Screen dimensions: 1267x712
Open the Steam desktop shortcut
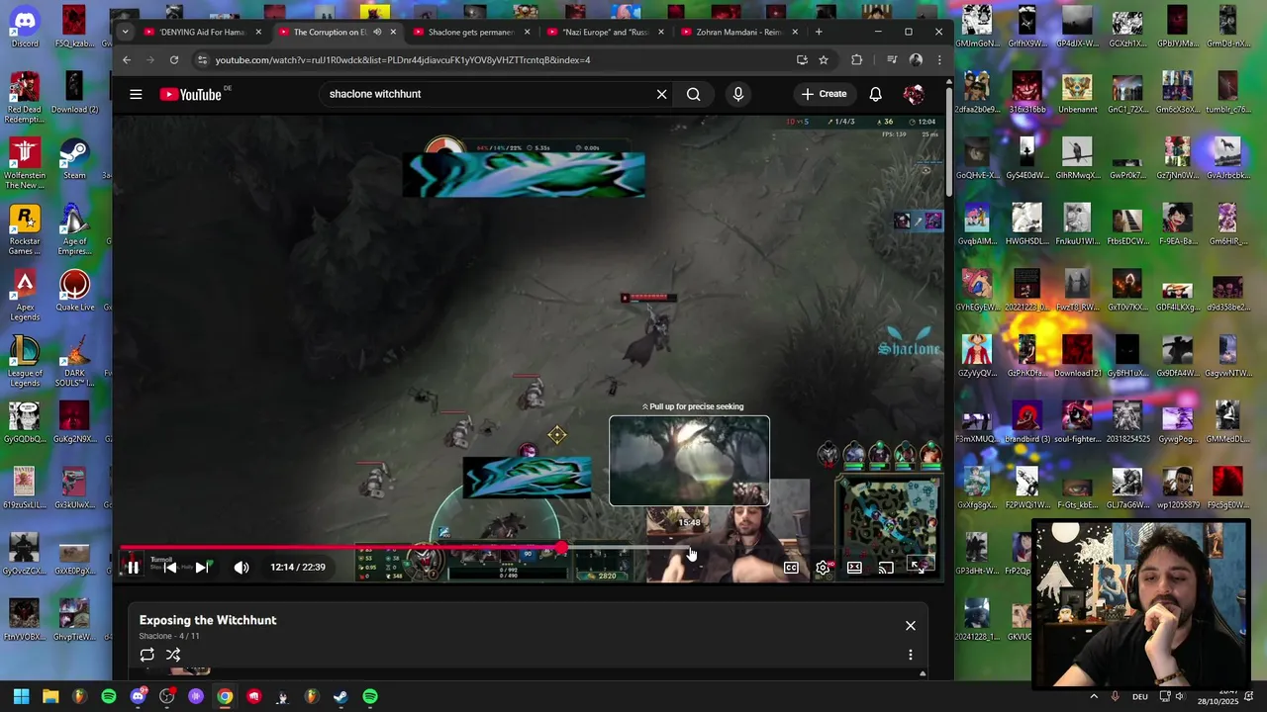pyautogui.click(x=74, y=158)
